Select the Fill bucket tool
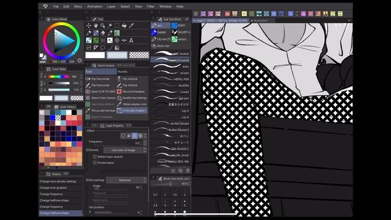Screen dimensions: 391x220 coord(124,26)
